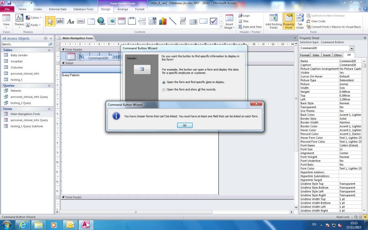The image size is (368, 230).
Task: Select the Combo Box control tool
Action: point(152,21)
